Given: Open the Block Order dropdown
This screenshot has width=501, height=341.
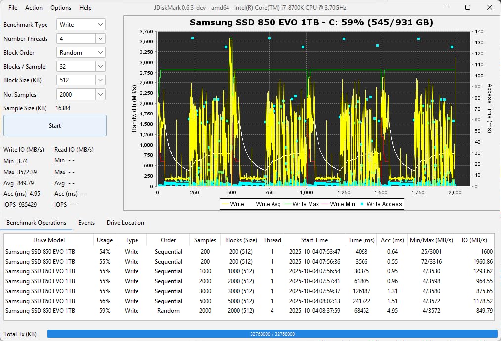Looking at the screenshot, I should pos(81,52).
